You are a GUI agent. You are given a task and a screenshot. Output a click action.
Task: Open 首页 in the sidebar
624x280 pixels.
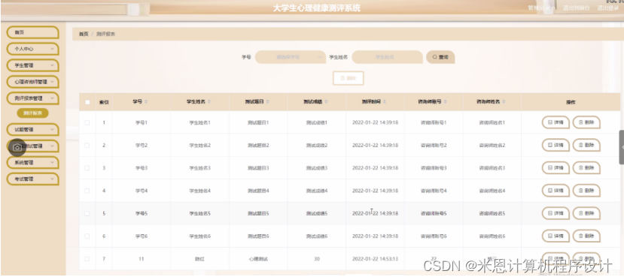click(32, 32)
